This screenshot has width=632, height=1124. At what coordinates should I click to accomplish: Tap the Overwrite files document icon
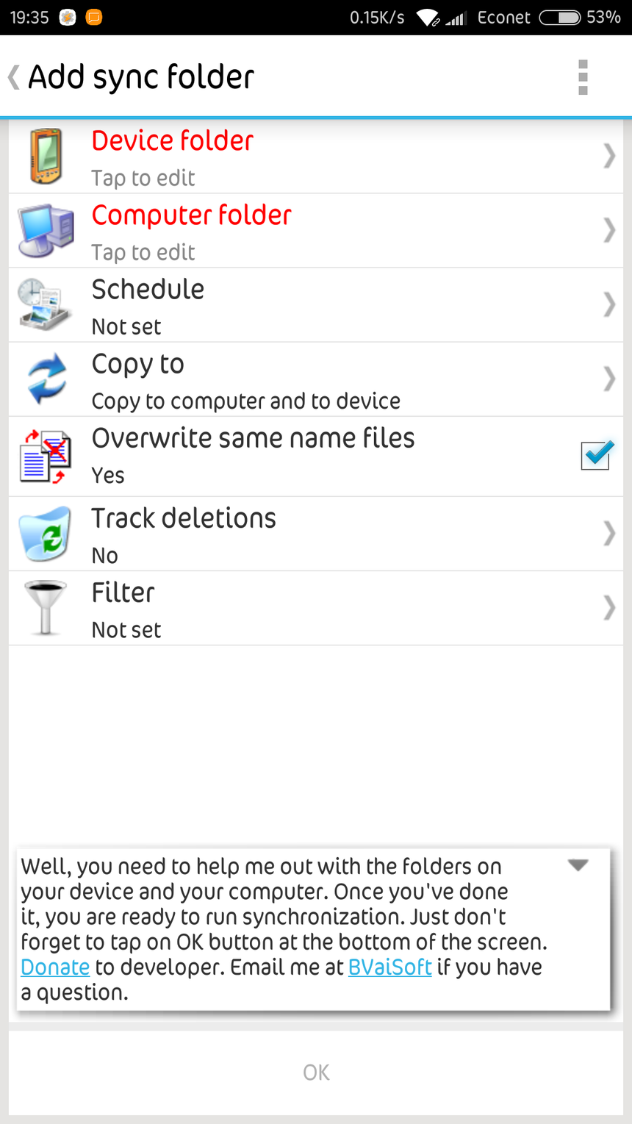tap(46, 456)
